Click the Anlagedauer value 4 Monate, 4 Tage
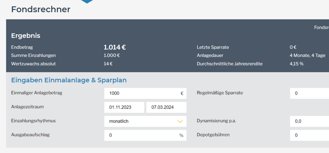Screen dimensions: 329x153 [307, 56]
